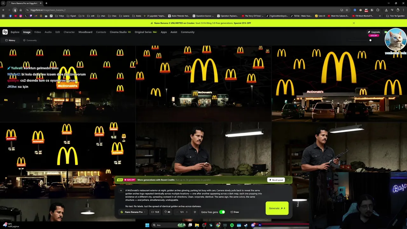Click the Boost speed button

(276, 180)
